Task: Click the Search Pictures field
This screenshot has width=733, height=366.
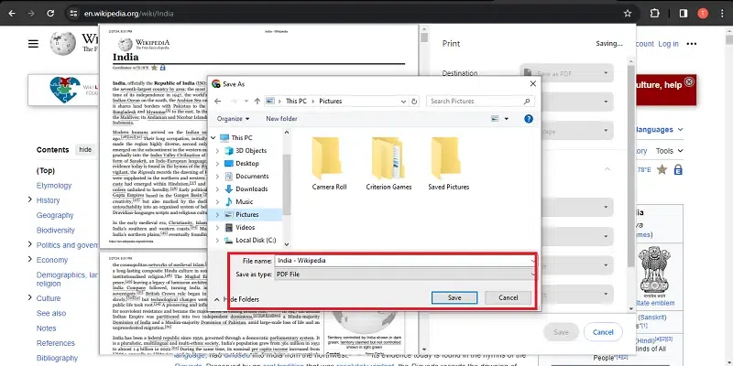Action: point(480,101)
